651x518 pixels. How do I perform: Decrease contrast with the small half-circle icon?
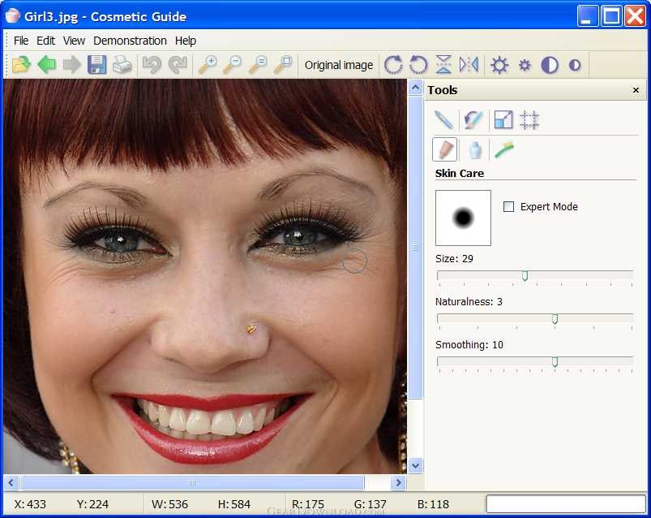coord(575,65)
